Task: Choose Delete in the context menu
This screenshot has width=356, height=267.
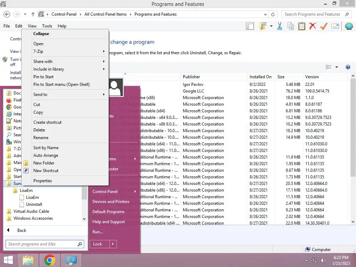Action: point(65,130)
